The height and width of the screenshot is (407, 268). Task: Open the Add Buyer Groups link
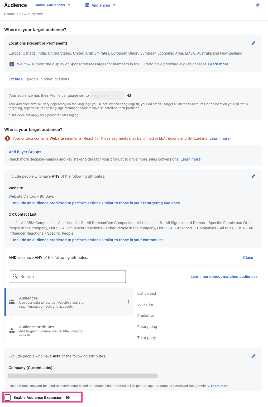point(25,152)
